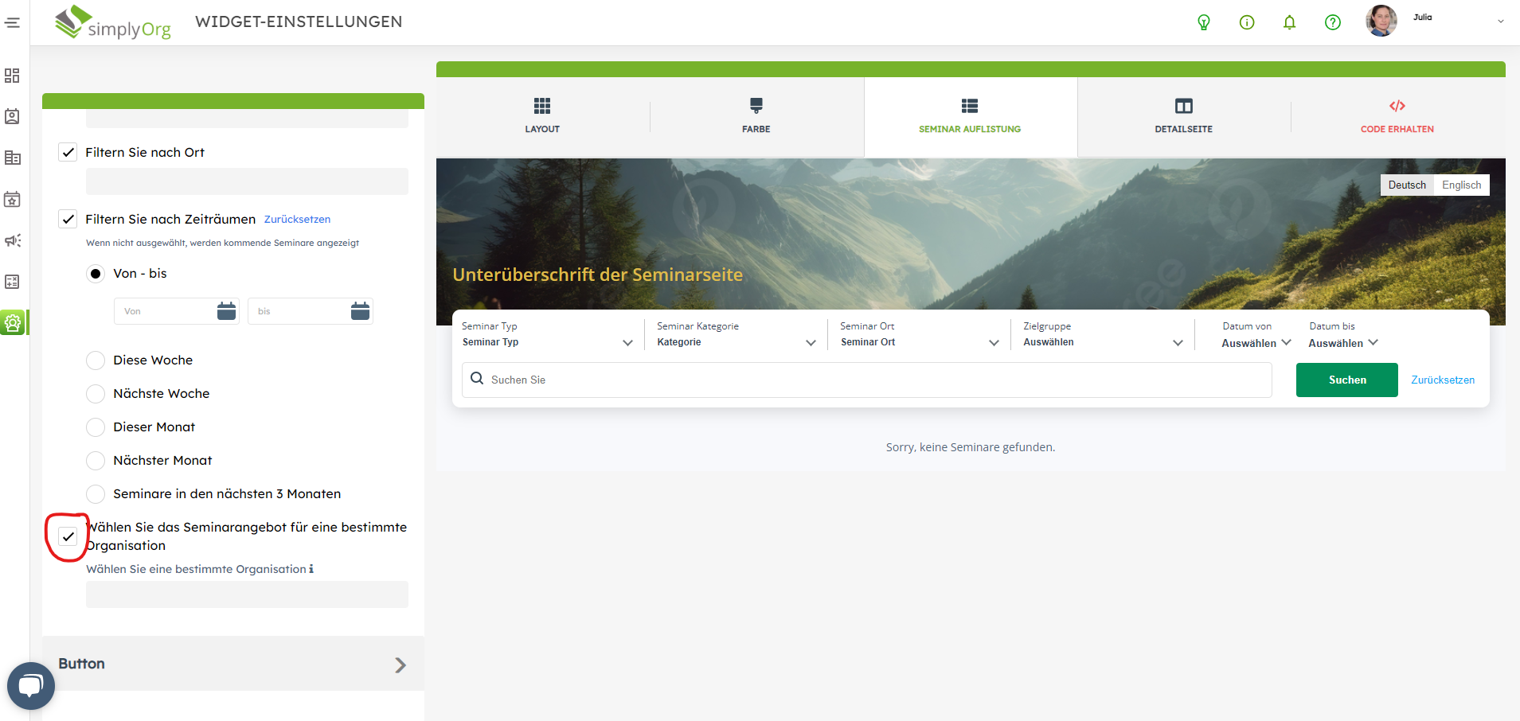
Task: Uncheck the Filtern Sie nach Ort checkbox
Action: point(68,152)
